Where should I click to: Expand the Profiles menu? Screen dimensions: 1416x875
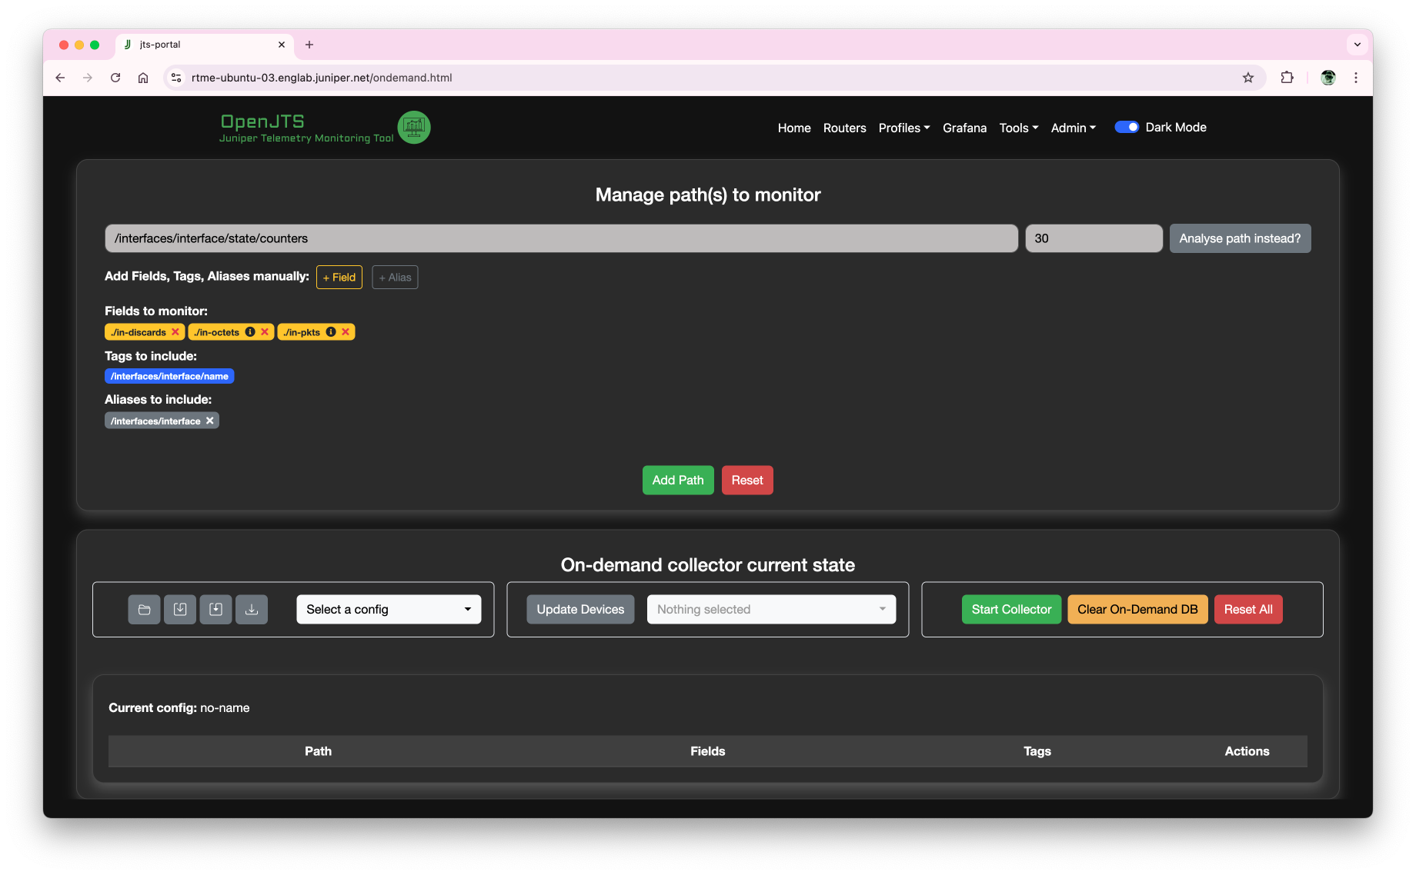(x=903, y=128)
